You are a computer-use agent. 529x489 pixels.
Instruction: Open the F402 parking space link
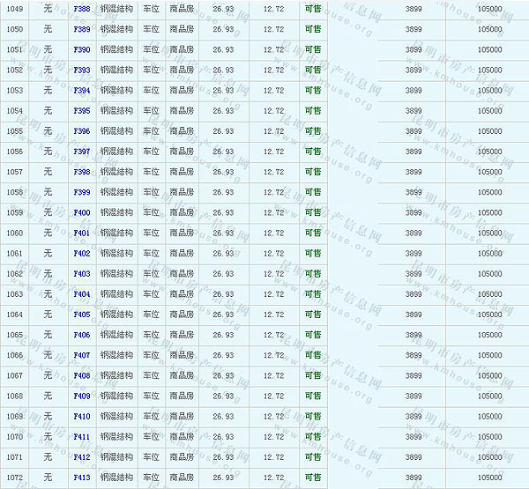tap(82, 254)
